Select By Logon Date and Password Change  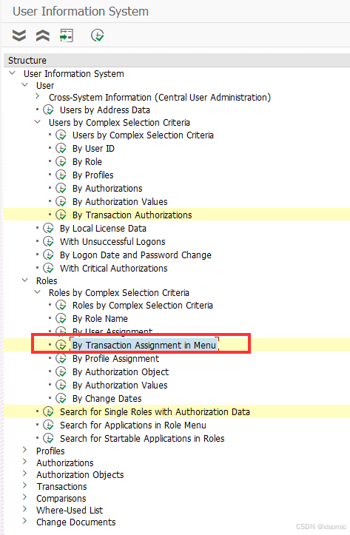click(x=135, y=255)
